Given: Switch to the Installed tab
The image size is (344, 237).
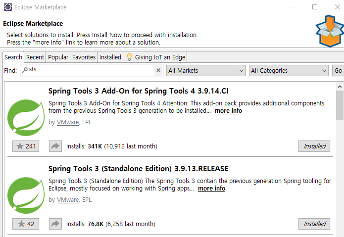Looking at the screenshot, I should pos(110,57).
